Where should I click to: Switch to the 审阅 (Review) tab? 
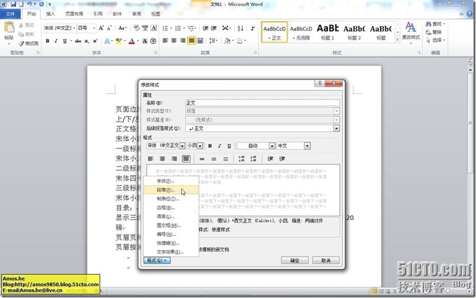(x=137, y=14)
